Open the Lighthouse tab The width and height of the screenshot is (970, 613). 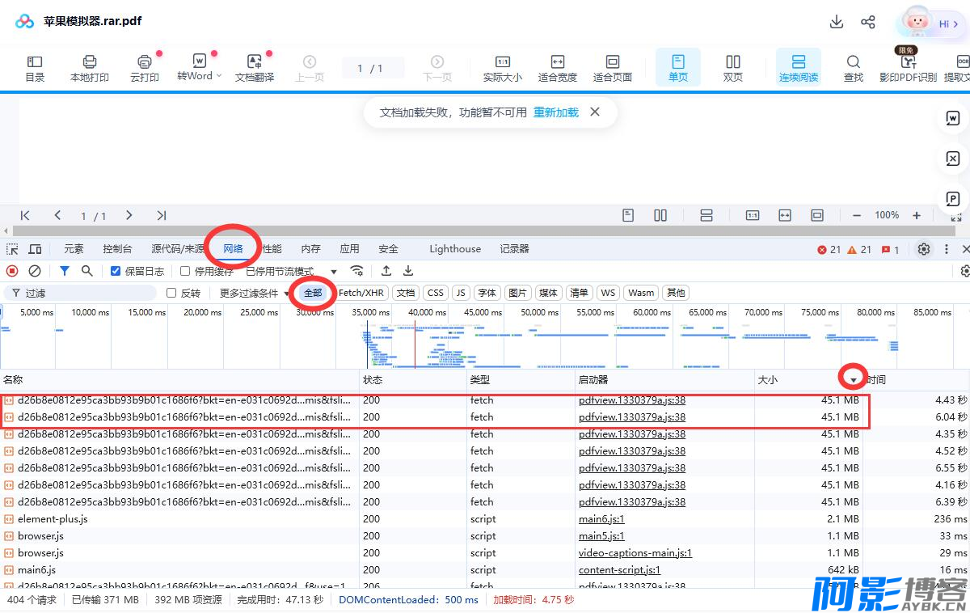pos(455,249)
